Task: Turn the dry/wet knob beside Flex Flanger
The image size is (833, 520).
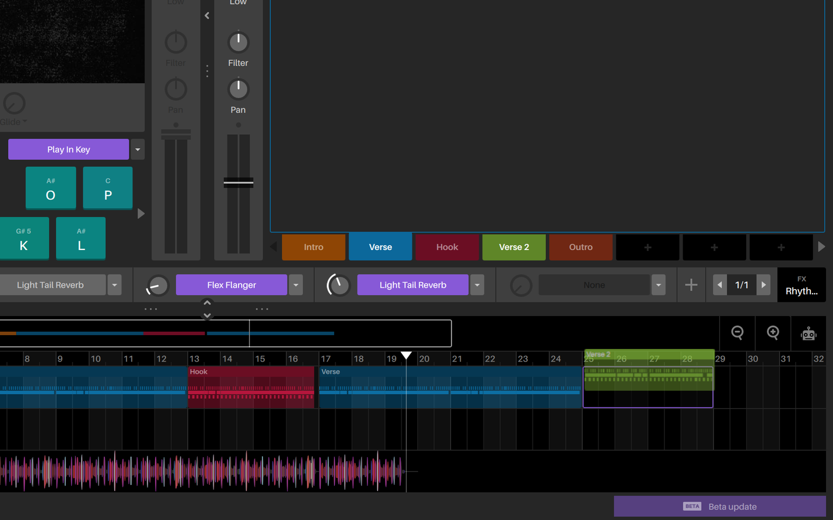Action: pyautogui.click(x=156, y=285)
